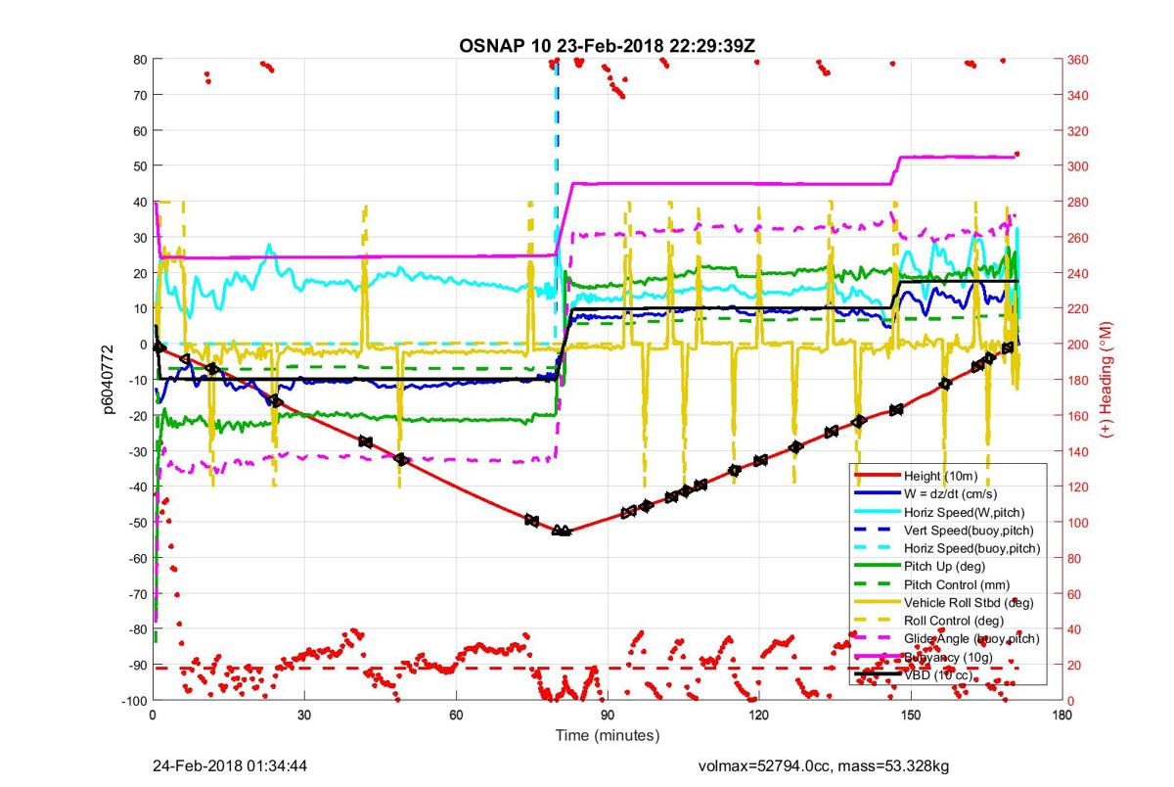Select the 'Horiz Speed(buoy,pitch)' legend entry
1174x787 pixels.
[x=945, y=548]
